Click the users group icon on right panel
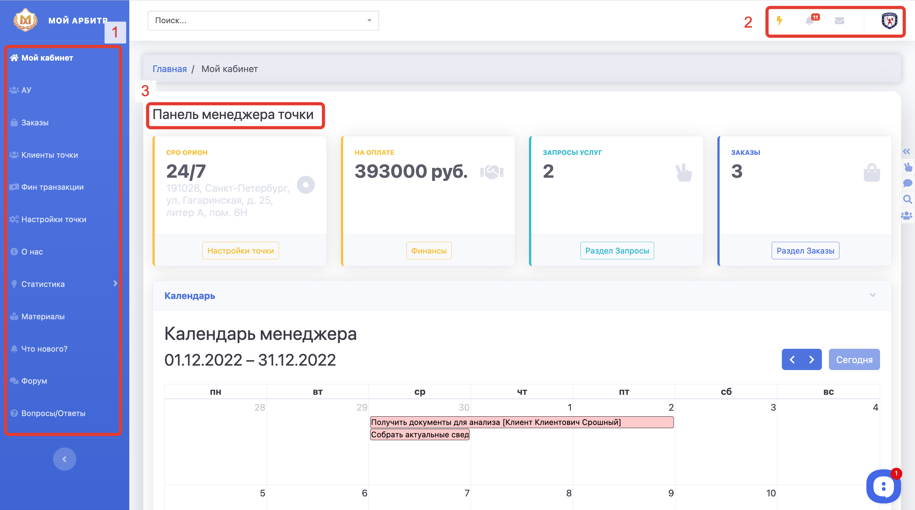915x510 pixels. pos(907,215)
